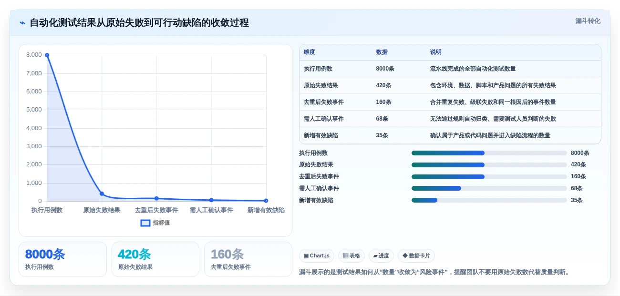Click the 8000条 执行用例数 data card

click(62, 259)
